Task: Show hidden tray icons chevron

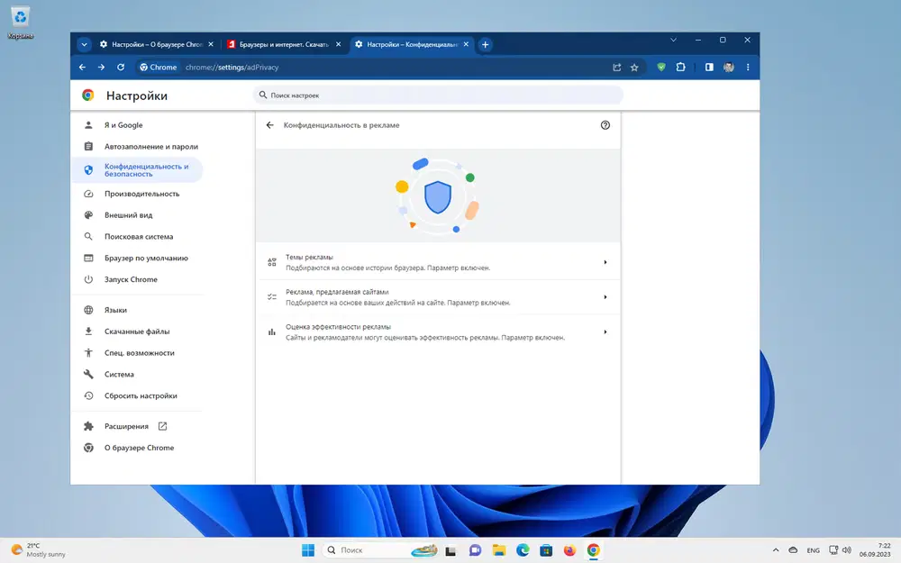Action: click(x=776, y=549)
